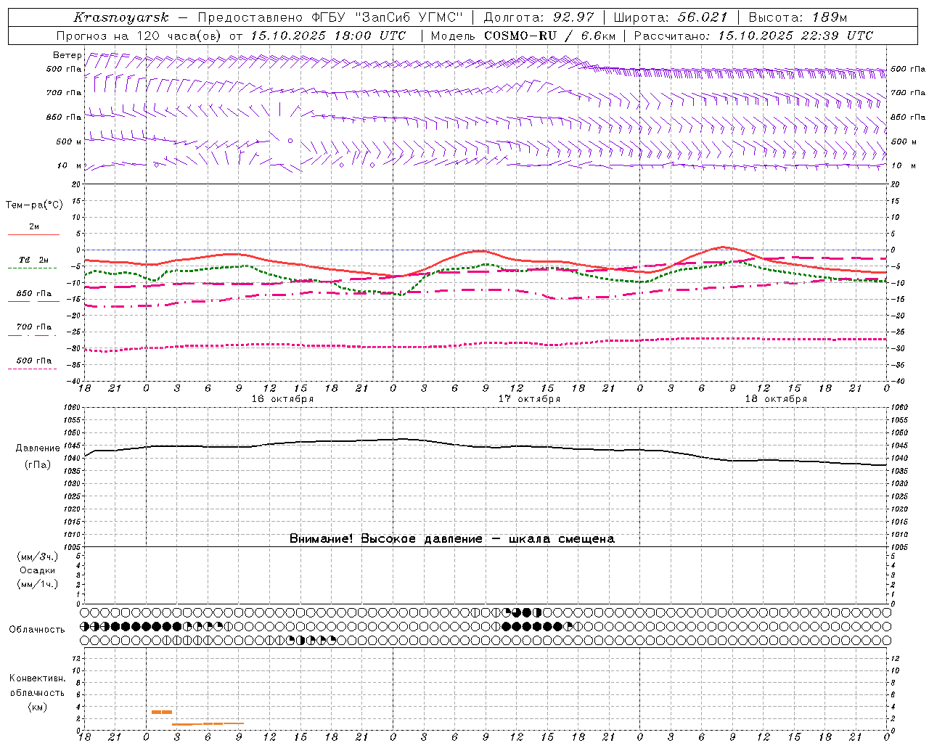Image resolution: width=929 pixels, height=743 pixels.
Task: Click the thick orange convective cloud bar near 3 km
Action: (x=162, y=713)
